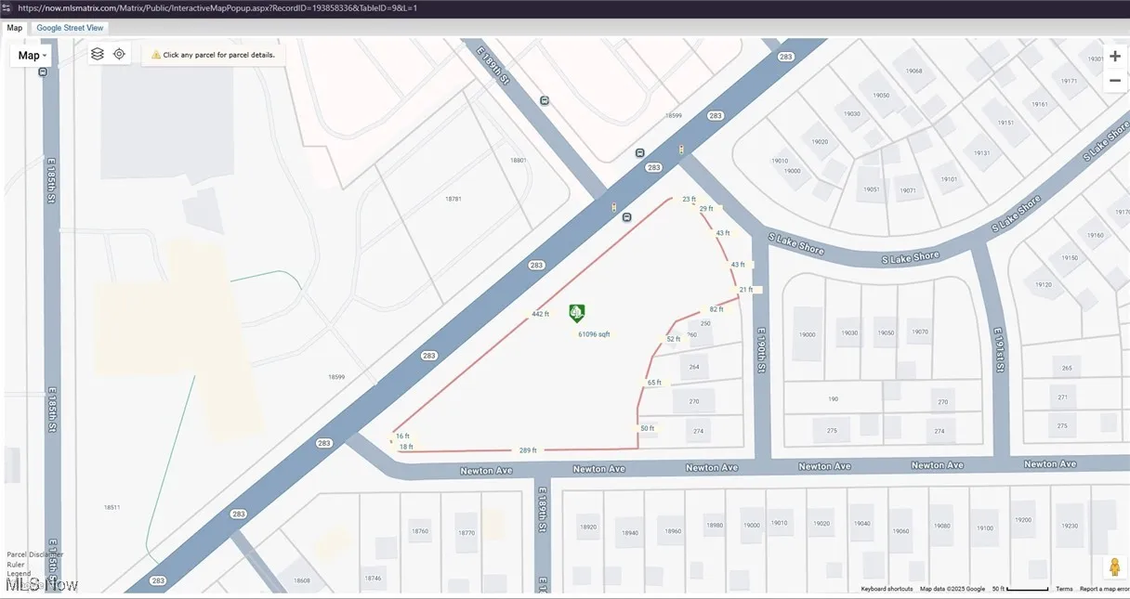The width and height of the screenshot is (1130, 599).
Task: Select parcel 19068
Action: point(914,72)
